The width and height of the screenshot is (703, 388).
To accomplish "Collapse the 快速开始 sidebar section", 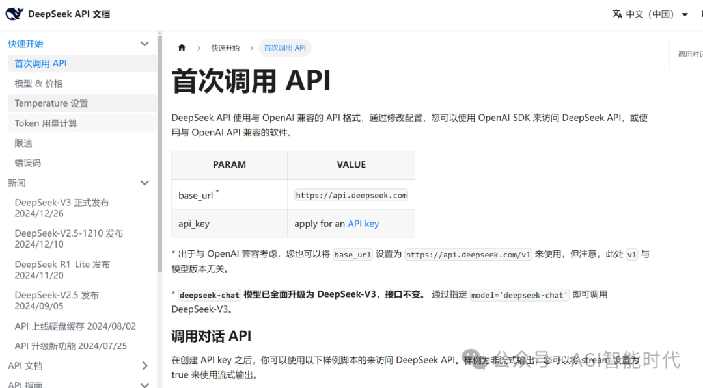I will (145, 44).
